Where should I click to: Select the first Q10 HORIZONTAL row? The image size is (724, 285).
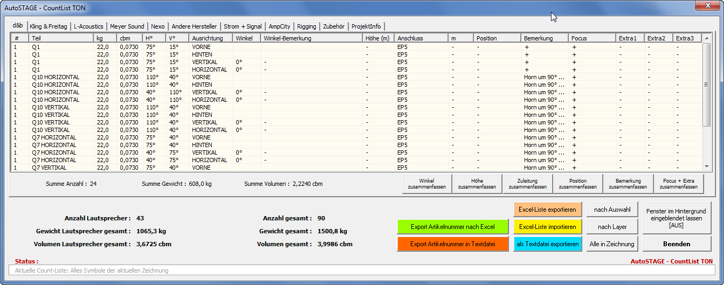[x=56, y=77]
